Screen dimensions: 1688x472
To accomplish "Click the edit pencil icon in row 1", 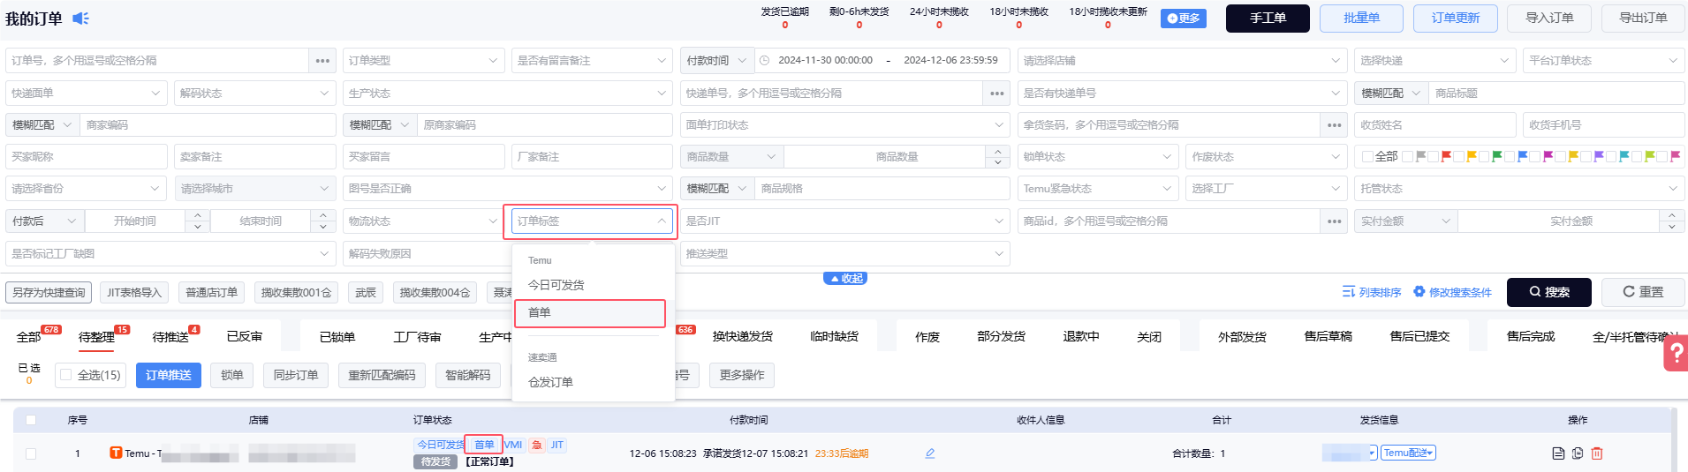I will pos(930,453).
